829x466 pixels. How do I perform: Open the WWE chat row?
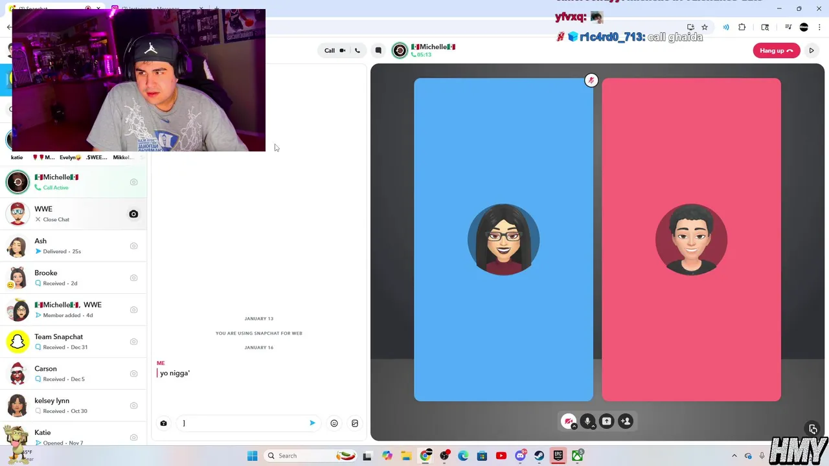click(73, 214)
